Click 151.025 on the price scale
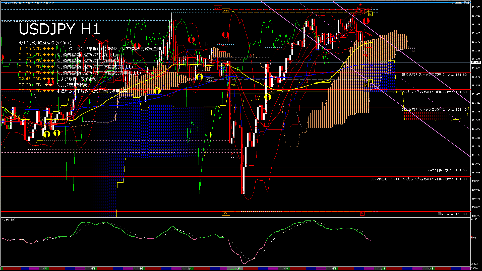The height and width of the screenshot is (271, 482). pyautogui.click(x=476, y=172)
